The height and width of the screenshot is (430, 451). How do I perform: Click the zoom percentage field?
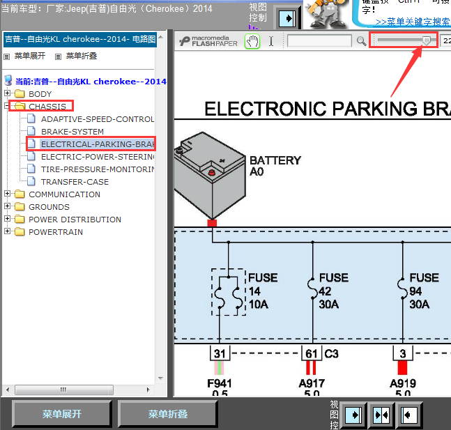click(x=446, y=40)
